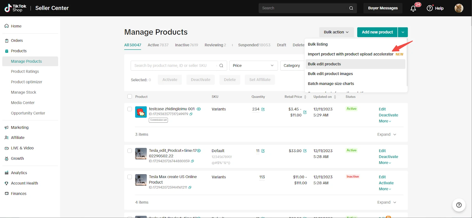Preview Tesla_edit_Product with eye icon
Viewport: 472px width, 218px height.
(x=199, y=151)
